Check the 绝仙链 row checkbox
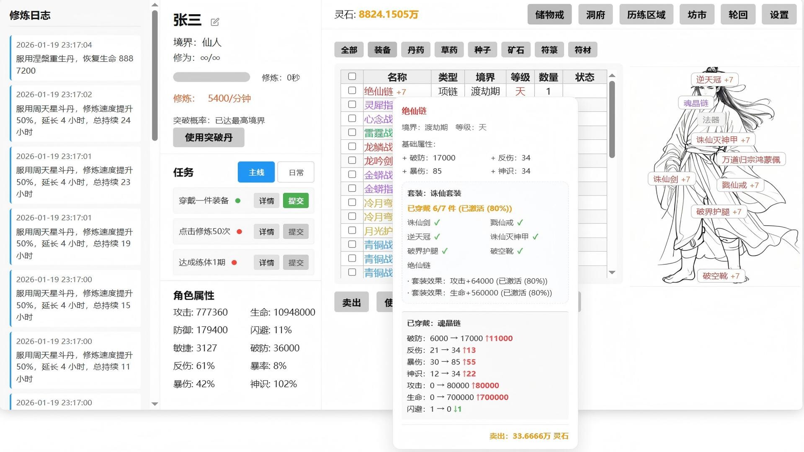 coord(352,90)
